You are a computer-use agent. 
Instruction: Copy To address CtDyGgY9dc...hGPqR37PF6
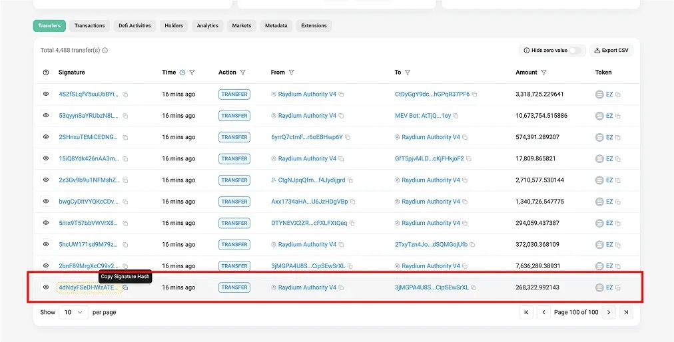pyautogui.click(x=475, y=94)
